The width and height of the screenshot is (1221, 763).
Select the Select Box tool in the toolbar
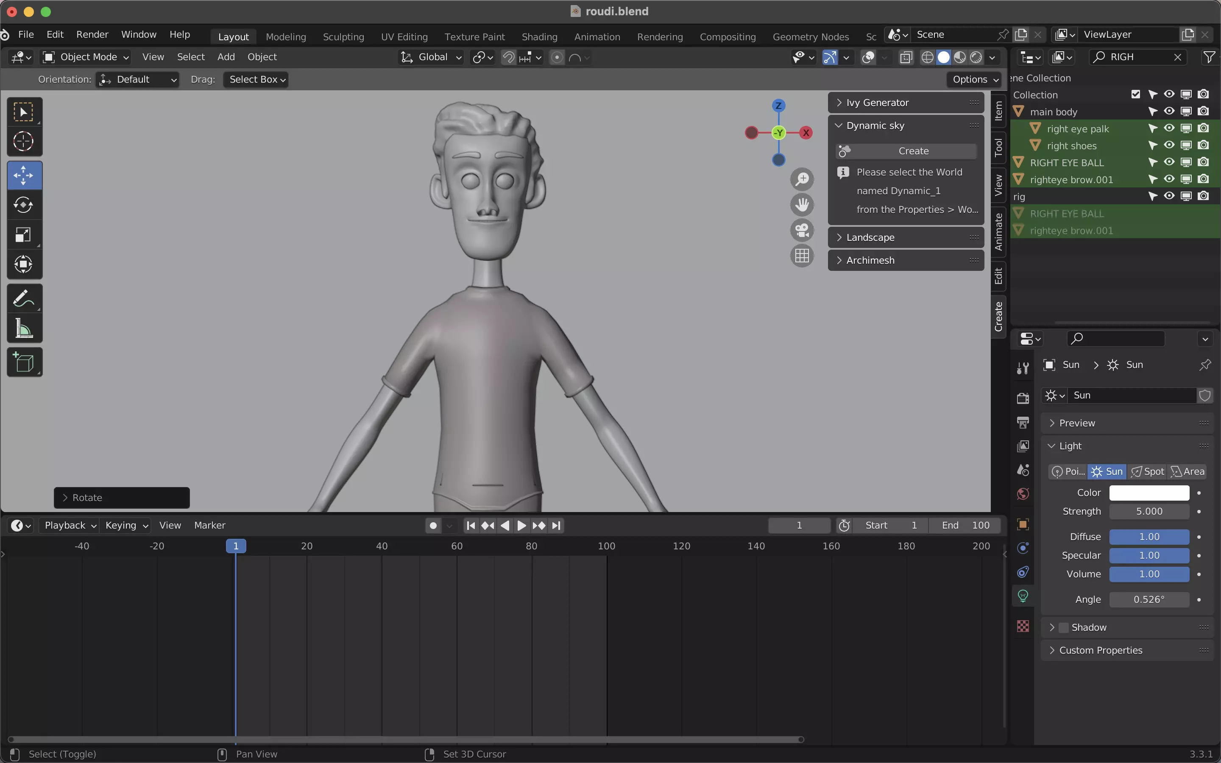tap(24, 112)
